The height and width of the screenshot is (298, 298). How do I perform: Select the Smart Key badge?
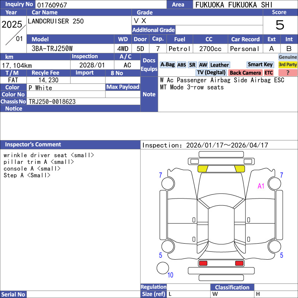point(260,64)
